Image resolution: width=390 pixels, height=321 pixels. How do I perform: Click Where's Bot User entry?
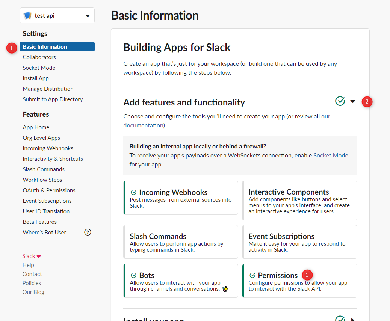pyautogui.click(x=44, y=232)
